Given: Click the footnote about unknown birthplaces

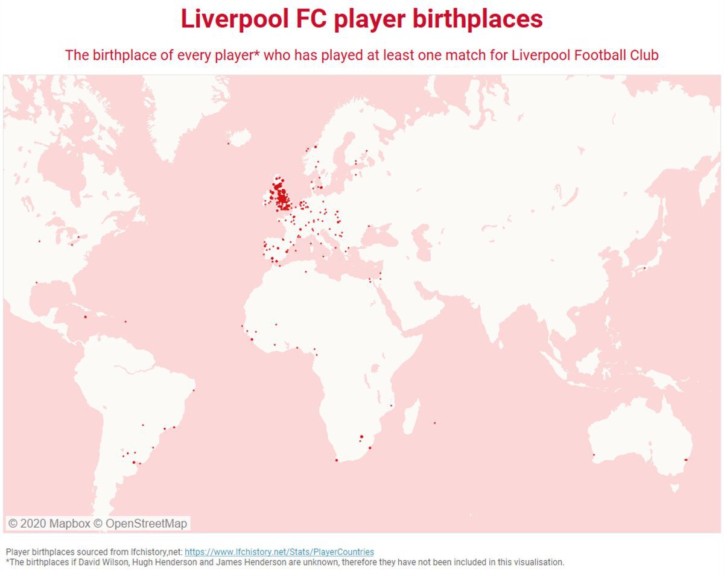Looking at the screenshot, I should click(x=285, y=562).
